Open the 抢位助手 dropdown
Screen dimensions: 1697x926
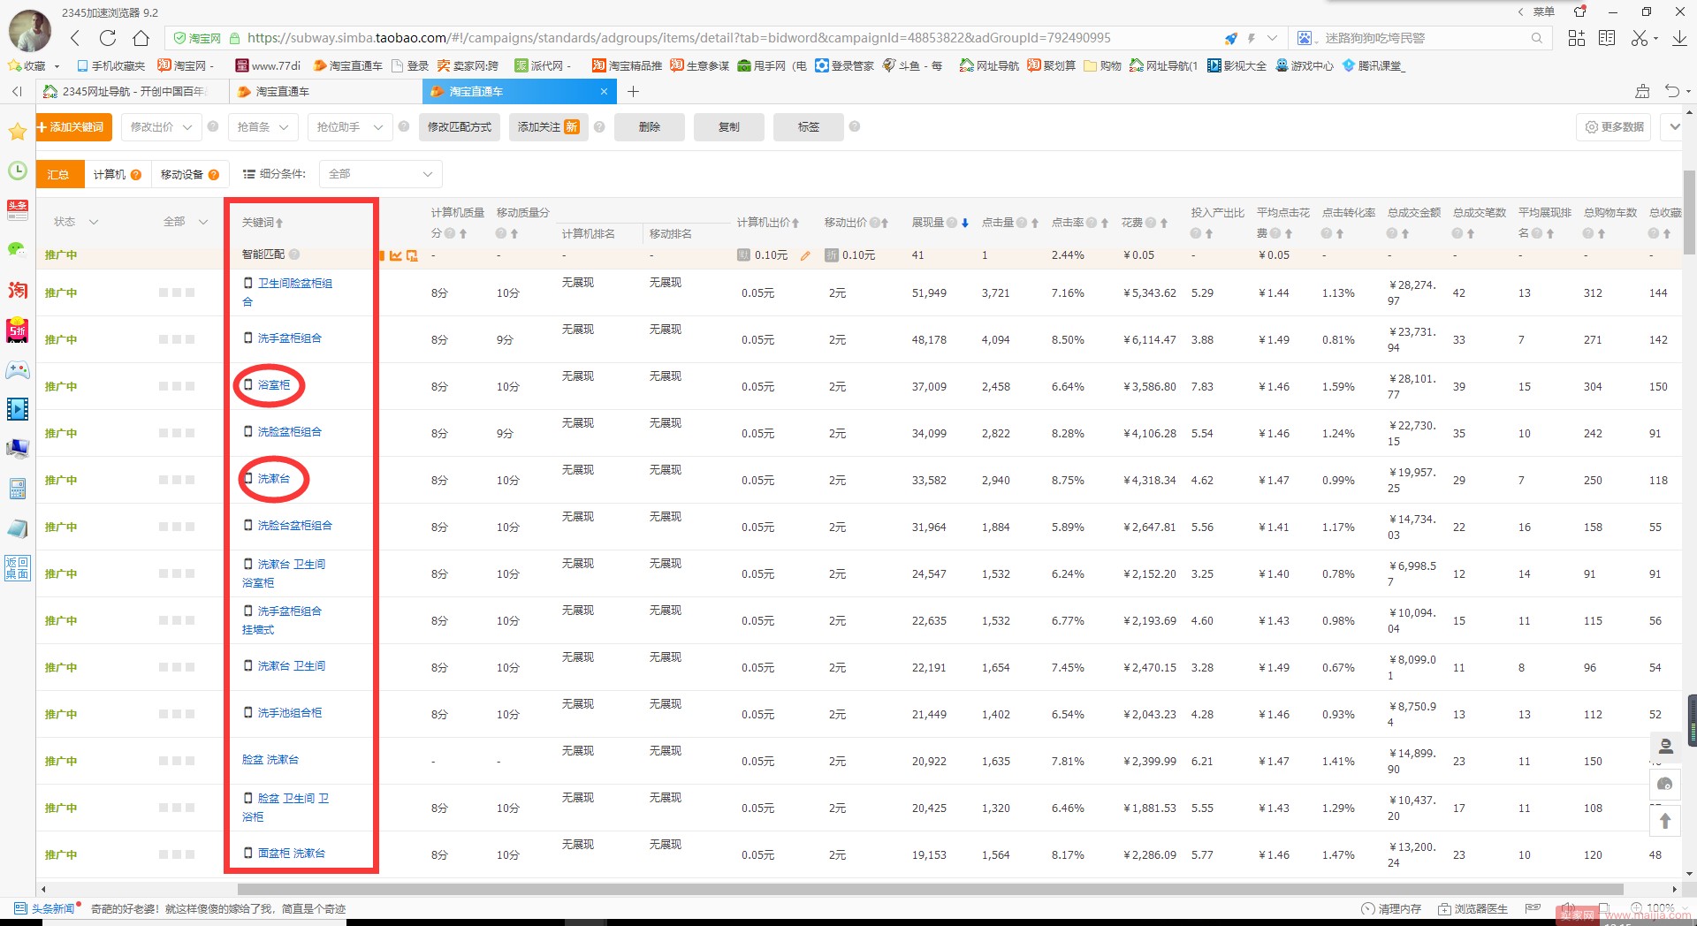pyautogui.click(x=350, y=127)
